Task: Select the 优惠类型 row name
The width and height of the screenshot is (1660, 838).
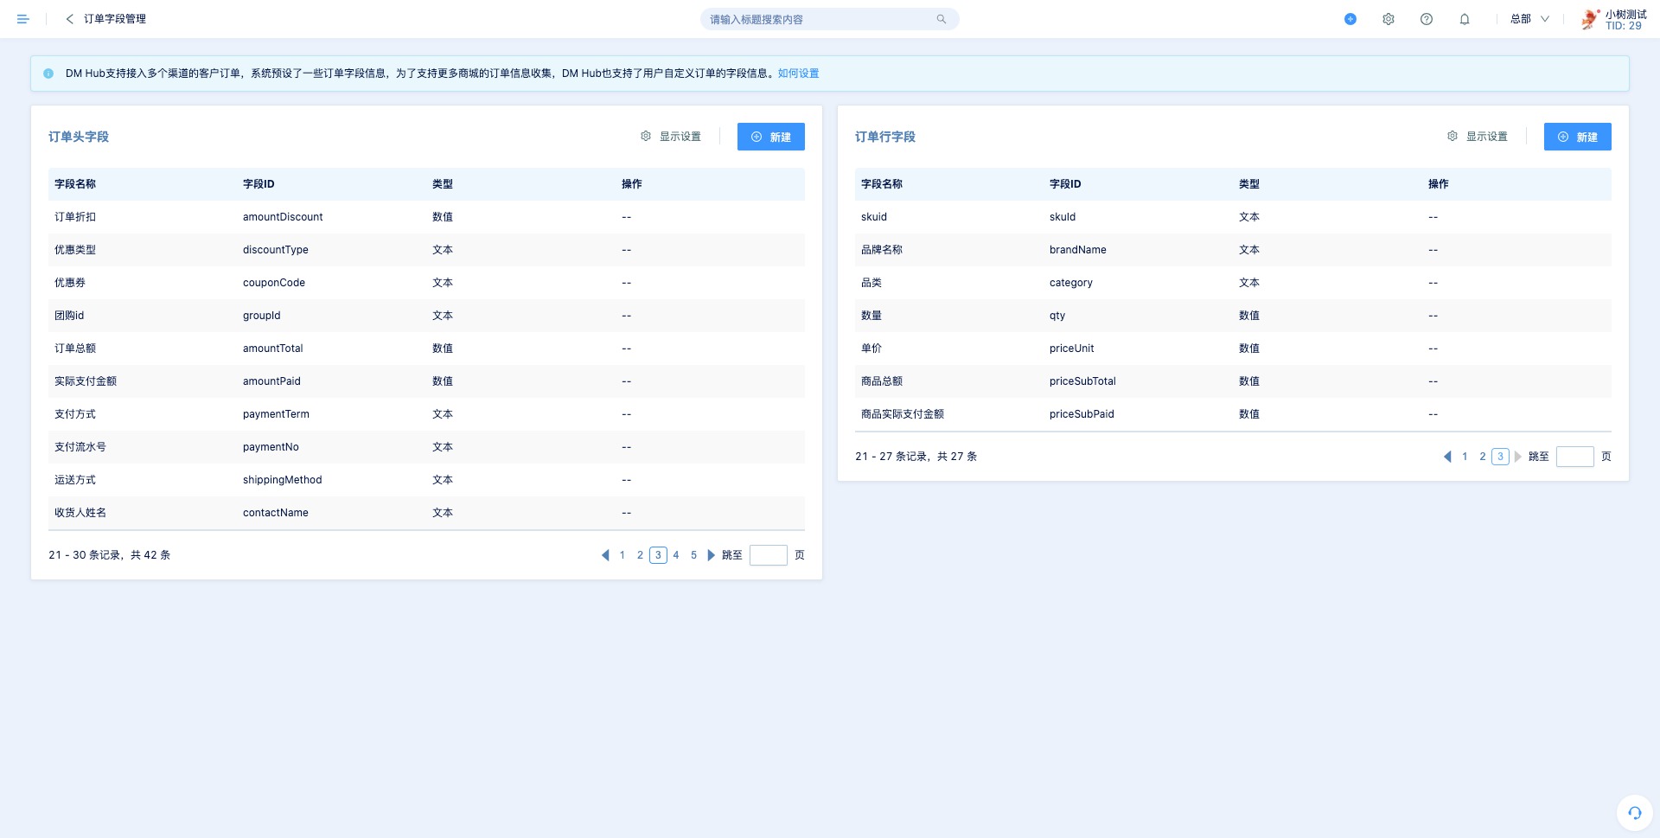Action: click(x=75, y=250)
